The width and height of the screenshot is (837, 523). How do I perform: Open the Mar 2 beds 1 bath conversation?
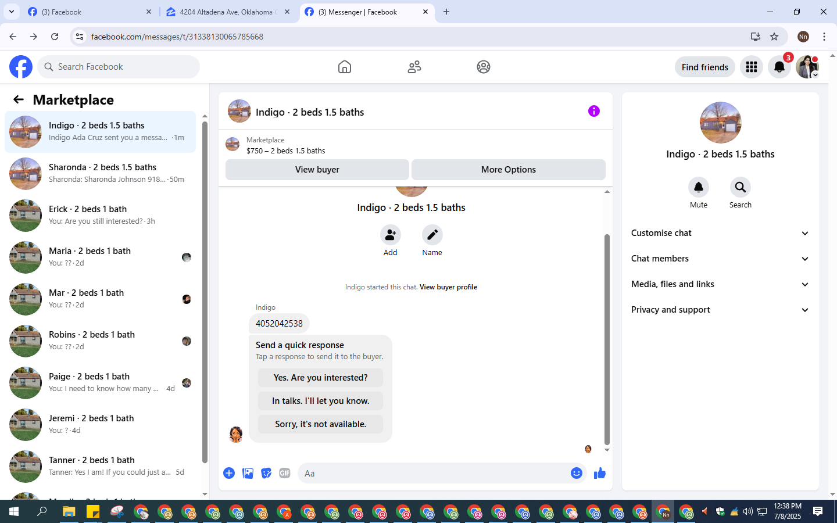click(x=100, y=299)
